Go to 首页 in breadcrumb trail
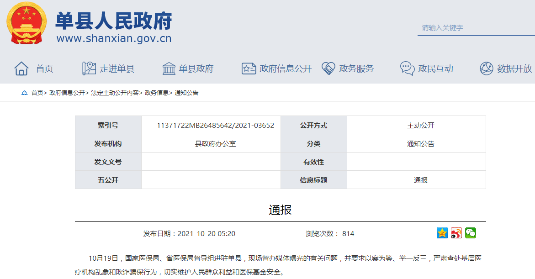The image size is (535, 279). (37, 93)
